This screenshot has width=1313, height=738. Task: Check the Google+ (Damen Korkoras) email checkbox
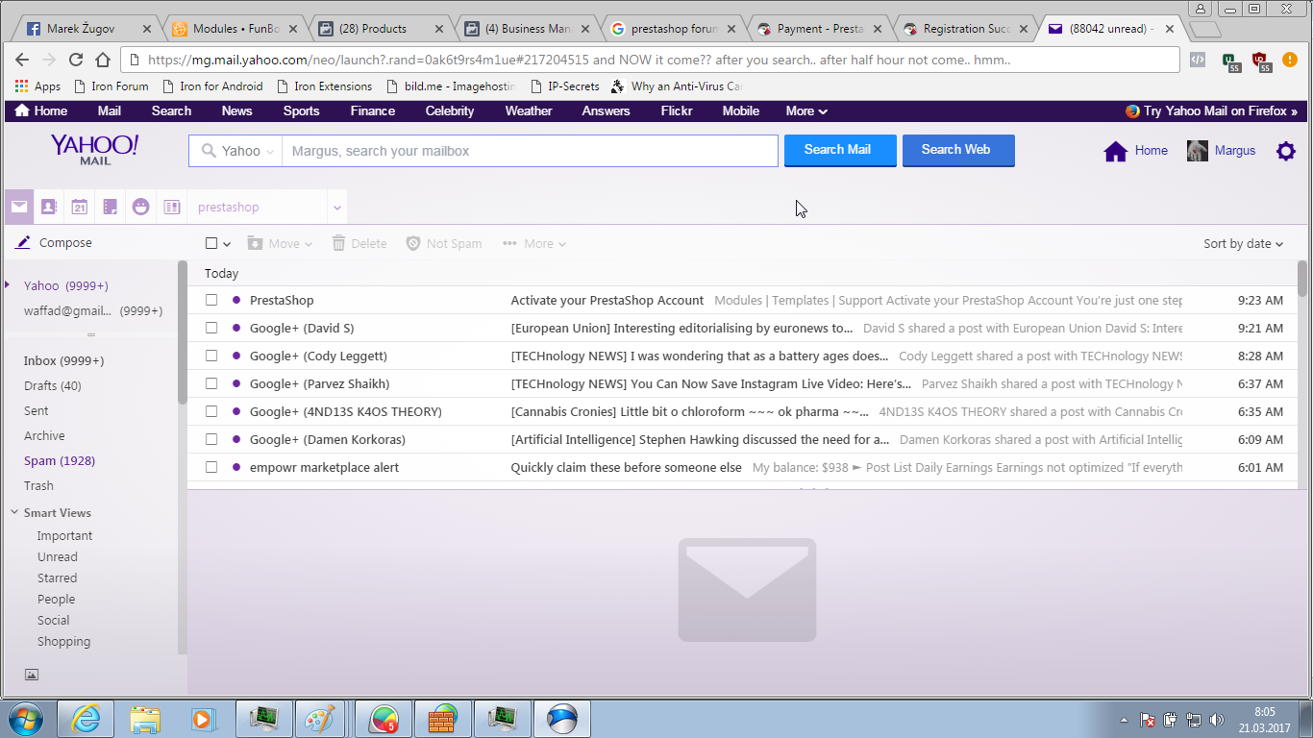point(211,439)
